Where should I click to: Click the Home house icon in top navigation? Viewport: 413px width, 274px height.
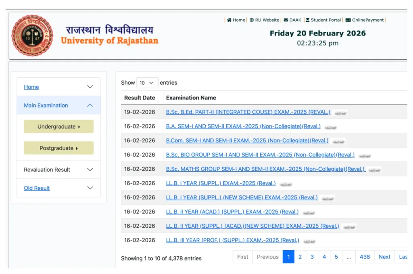pos(229,20)
